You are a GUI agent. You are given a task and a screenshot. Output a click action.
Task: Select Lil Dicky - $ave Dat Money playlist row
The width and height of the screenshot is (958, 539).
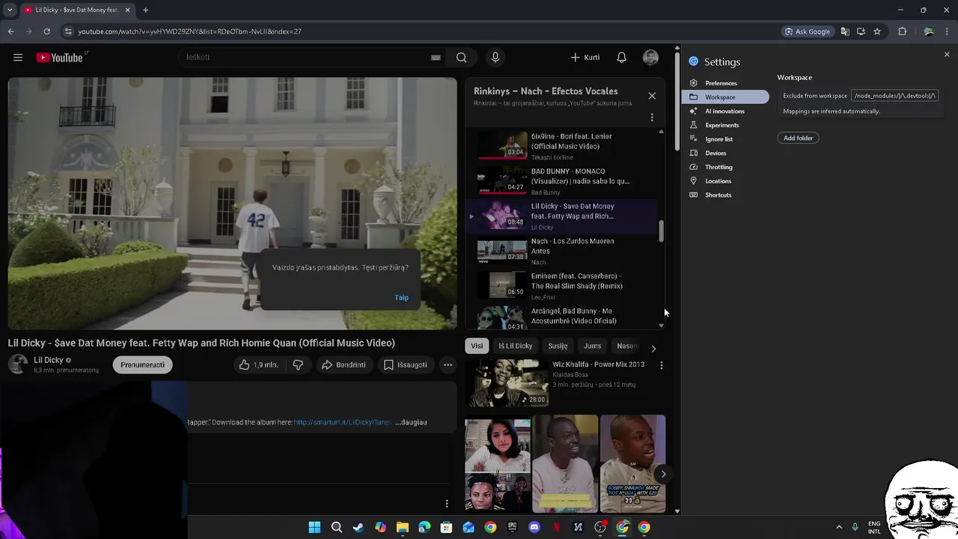561,216
